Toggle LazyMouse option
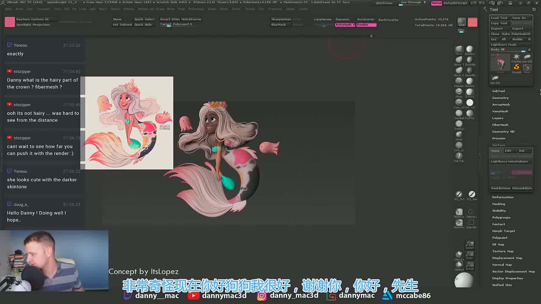 click(x=323, y=19)
